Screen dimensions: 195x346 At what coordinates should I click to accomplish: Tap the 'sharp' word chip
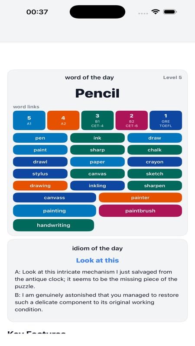97,150
